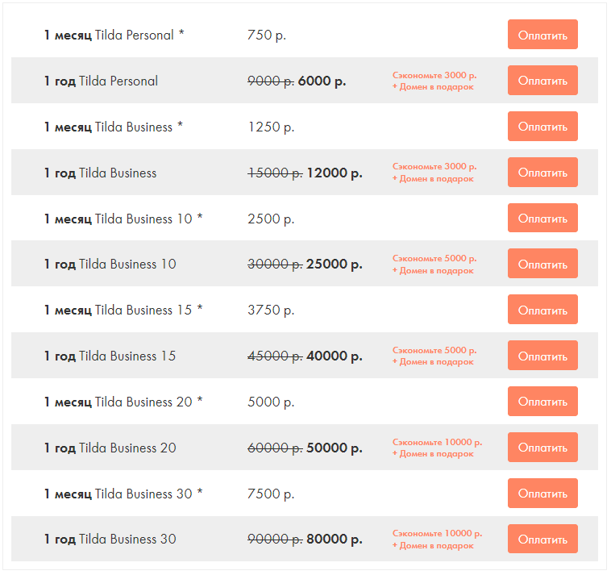611x575 pixels.
Task: Click the crossed-out 60000 р. price
Action: (x=275, y=448)
